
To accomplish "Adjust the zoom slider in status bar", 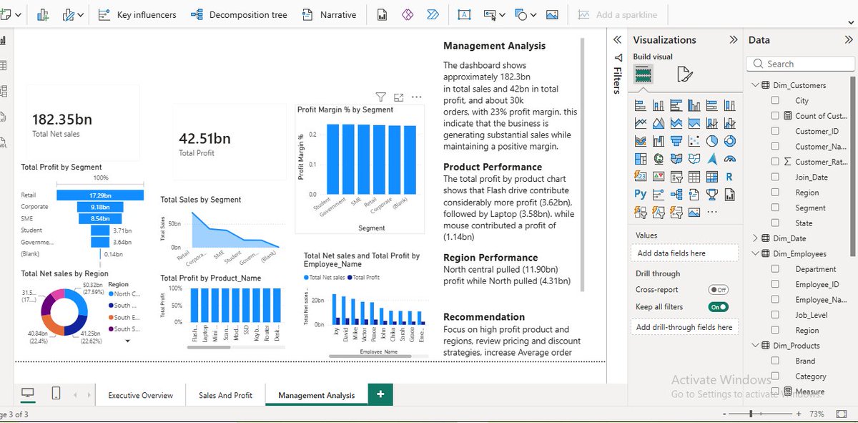I will (752, 414).
